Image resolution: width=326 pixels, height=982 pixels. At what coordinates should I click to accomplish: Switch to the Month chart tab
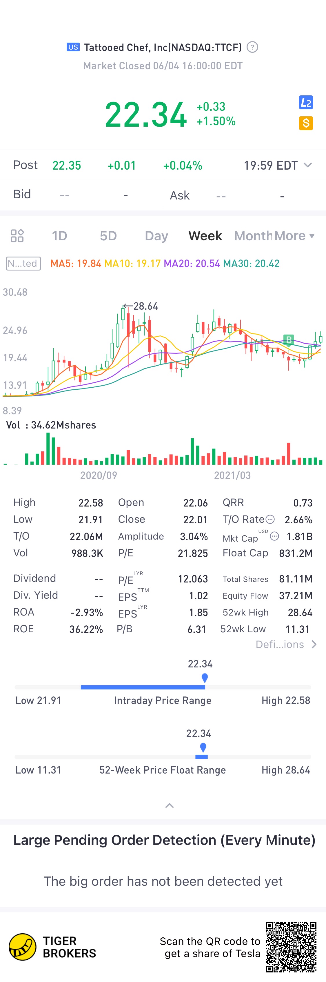pyautogui.click(x=253, y=236)
